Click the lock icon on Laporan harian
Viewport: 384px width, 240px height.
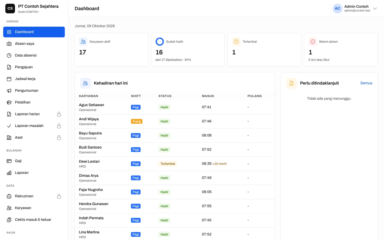click(59, 114)
